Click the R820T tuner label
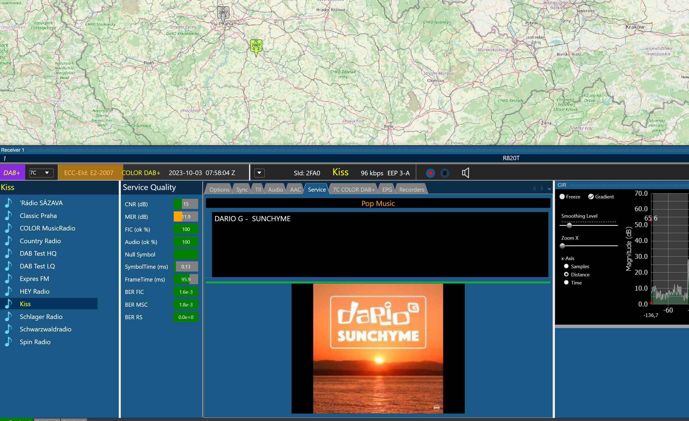Viewport: 689px width, 421px height. click(511, 158)
